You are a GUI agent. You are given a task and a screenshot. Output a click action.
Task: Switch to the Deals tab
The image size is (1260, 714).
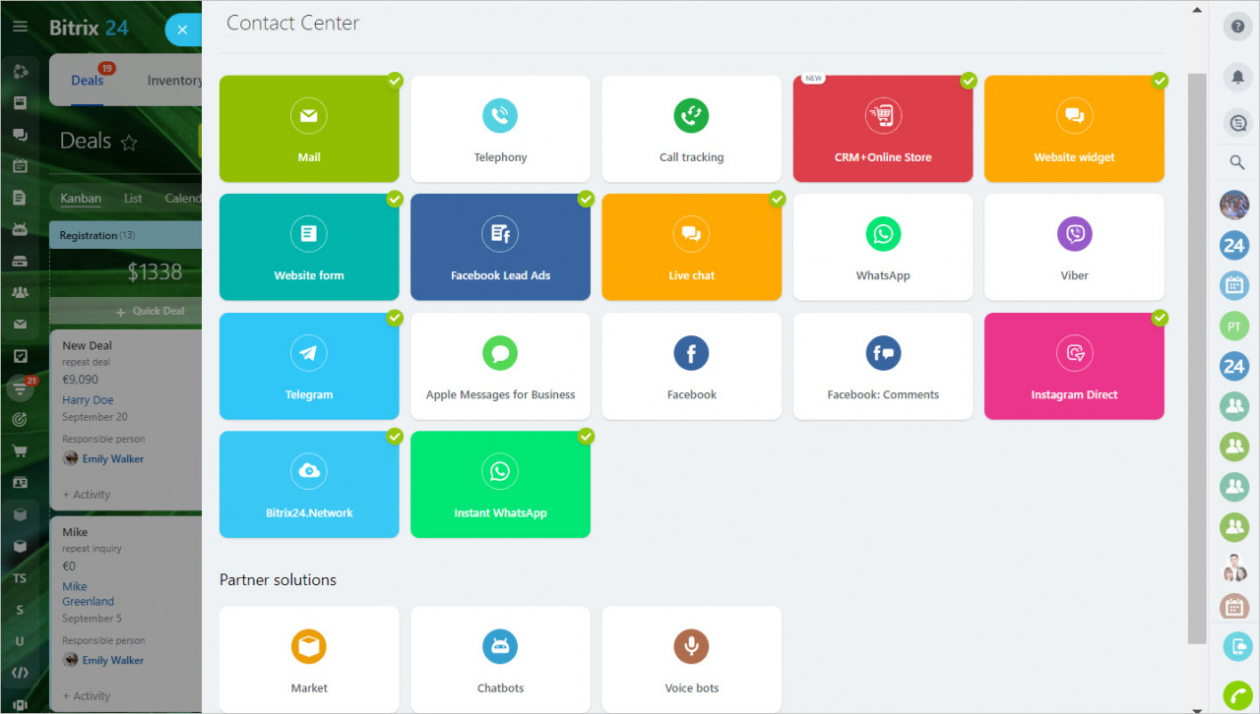point(88,81)
